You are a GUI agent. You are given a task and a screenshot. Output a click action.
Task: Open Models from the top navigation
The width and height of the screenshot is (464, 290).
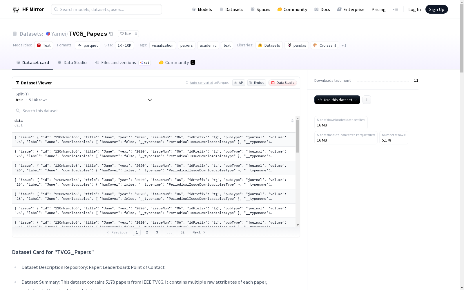202,9
